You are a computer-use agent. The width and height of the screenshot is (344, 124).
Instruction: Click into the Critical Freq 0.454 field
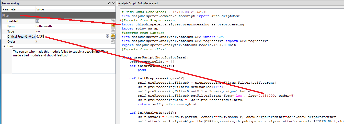[x=71, y=36]
